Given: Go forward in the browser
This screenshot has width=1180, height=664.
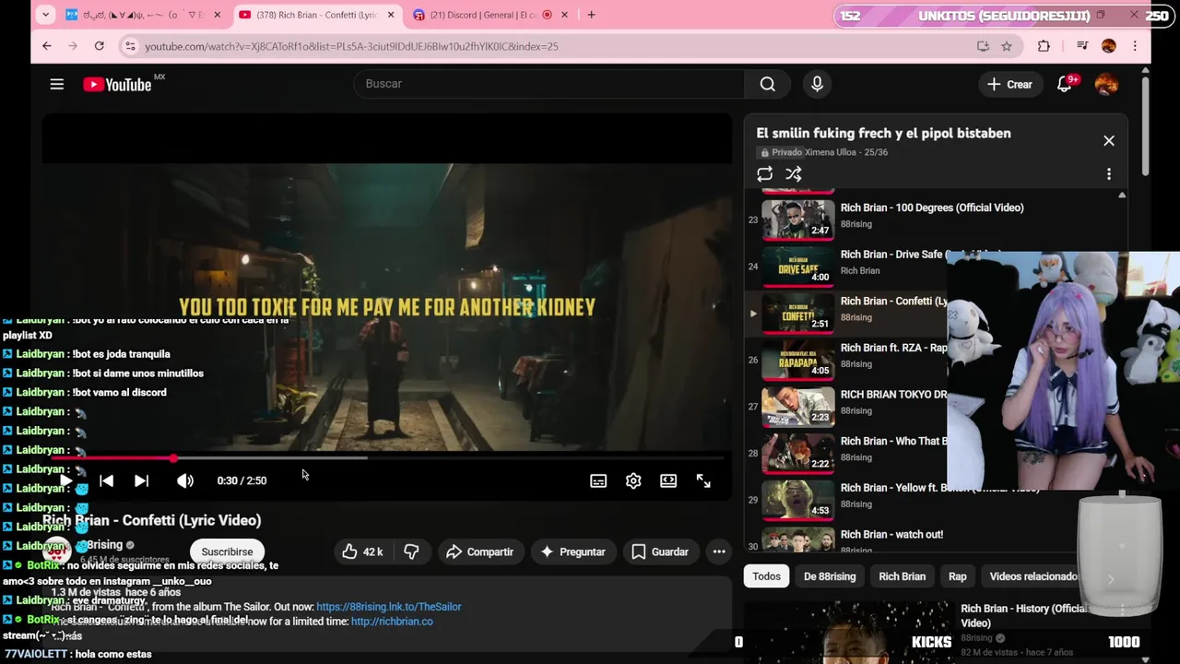Looking at the screenshot, I should [72, 46].
